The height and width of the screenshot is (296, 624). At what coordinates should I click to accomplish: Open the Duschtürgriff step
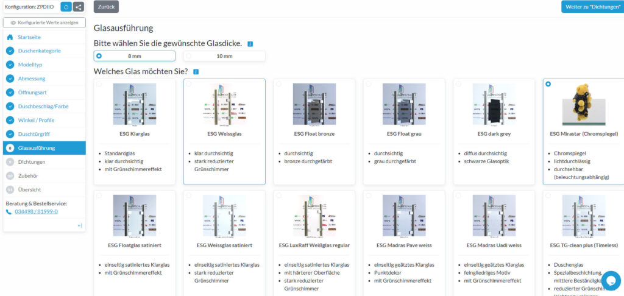[x=34, y=134]
